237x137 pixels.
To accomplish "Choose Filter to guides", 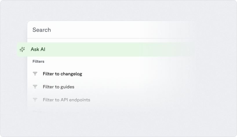I will [59, 87].
